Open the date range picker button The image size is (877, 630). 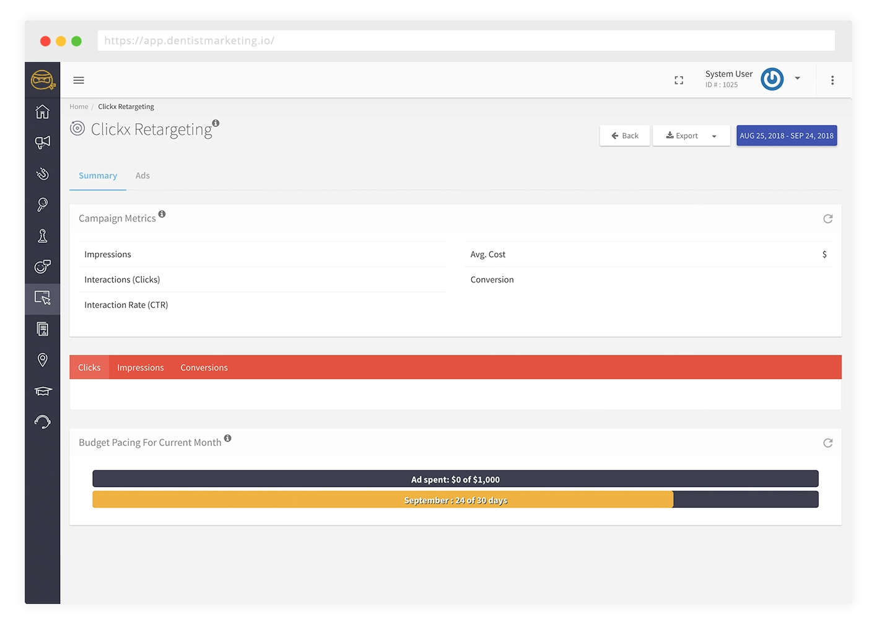(x=787, y=136)
